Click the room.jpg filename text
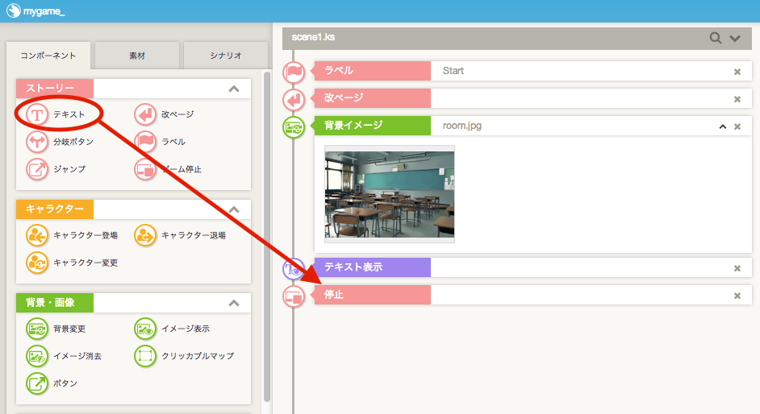Screen dimensions: 760x414 point(462,126)
